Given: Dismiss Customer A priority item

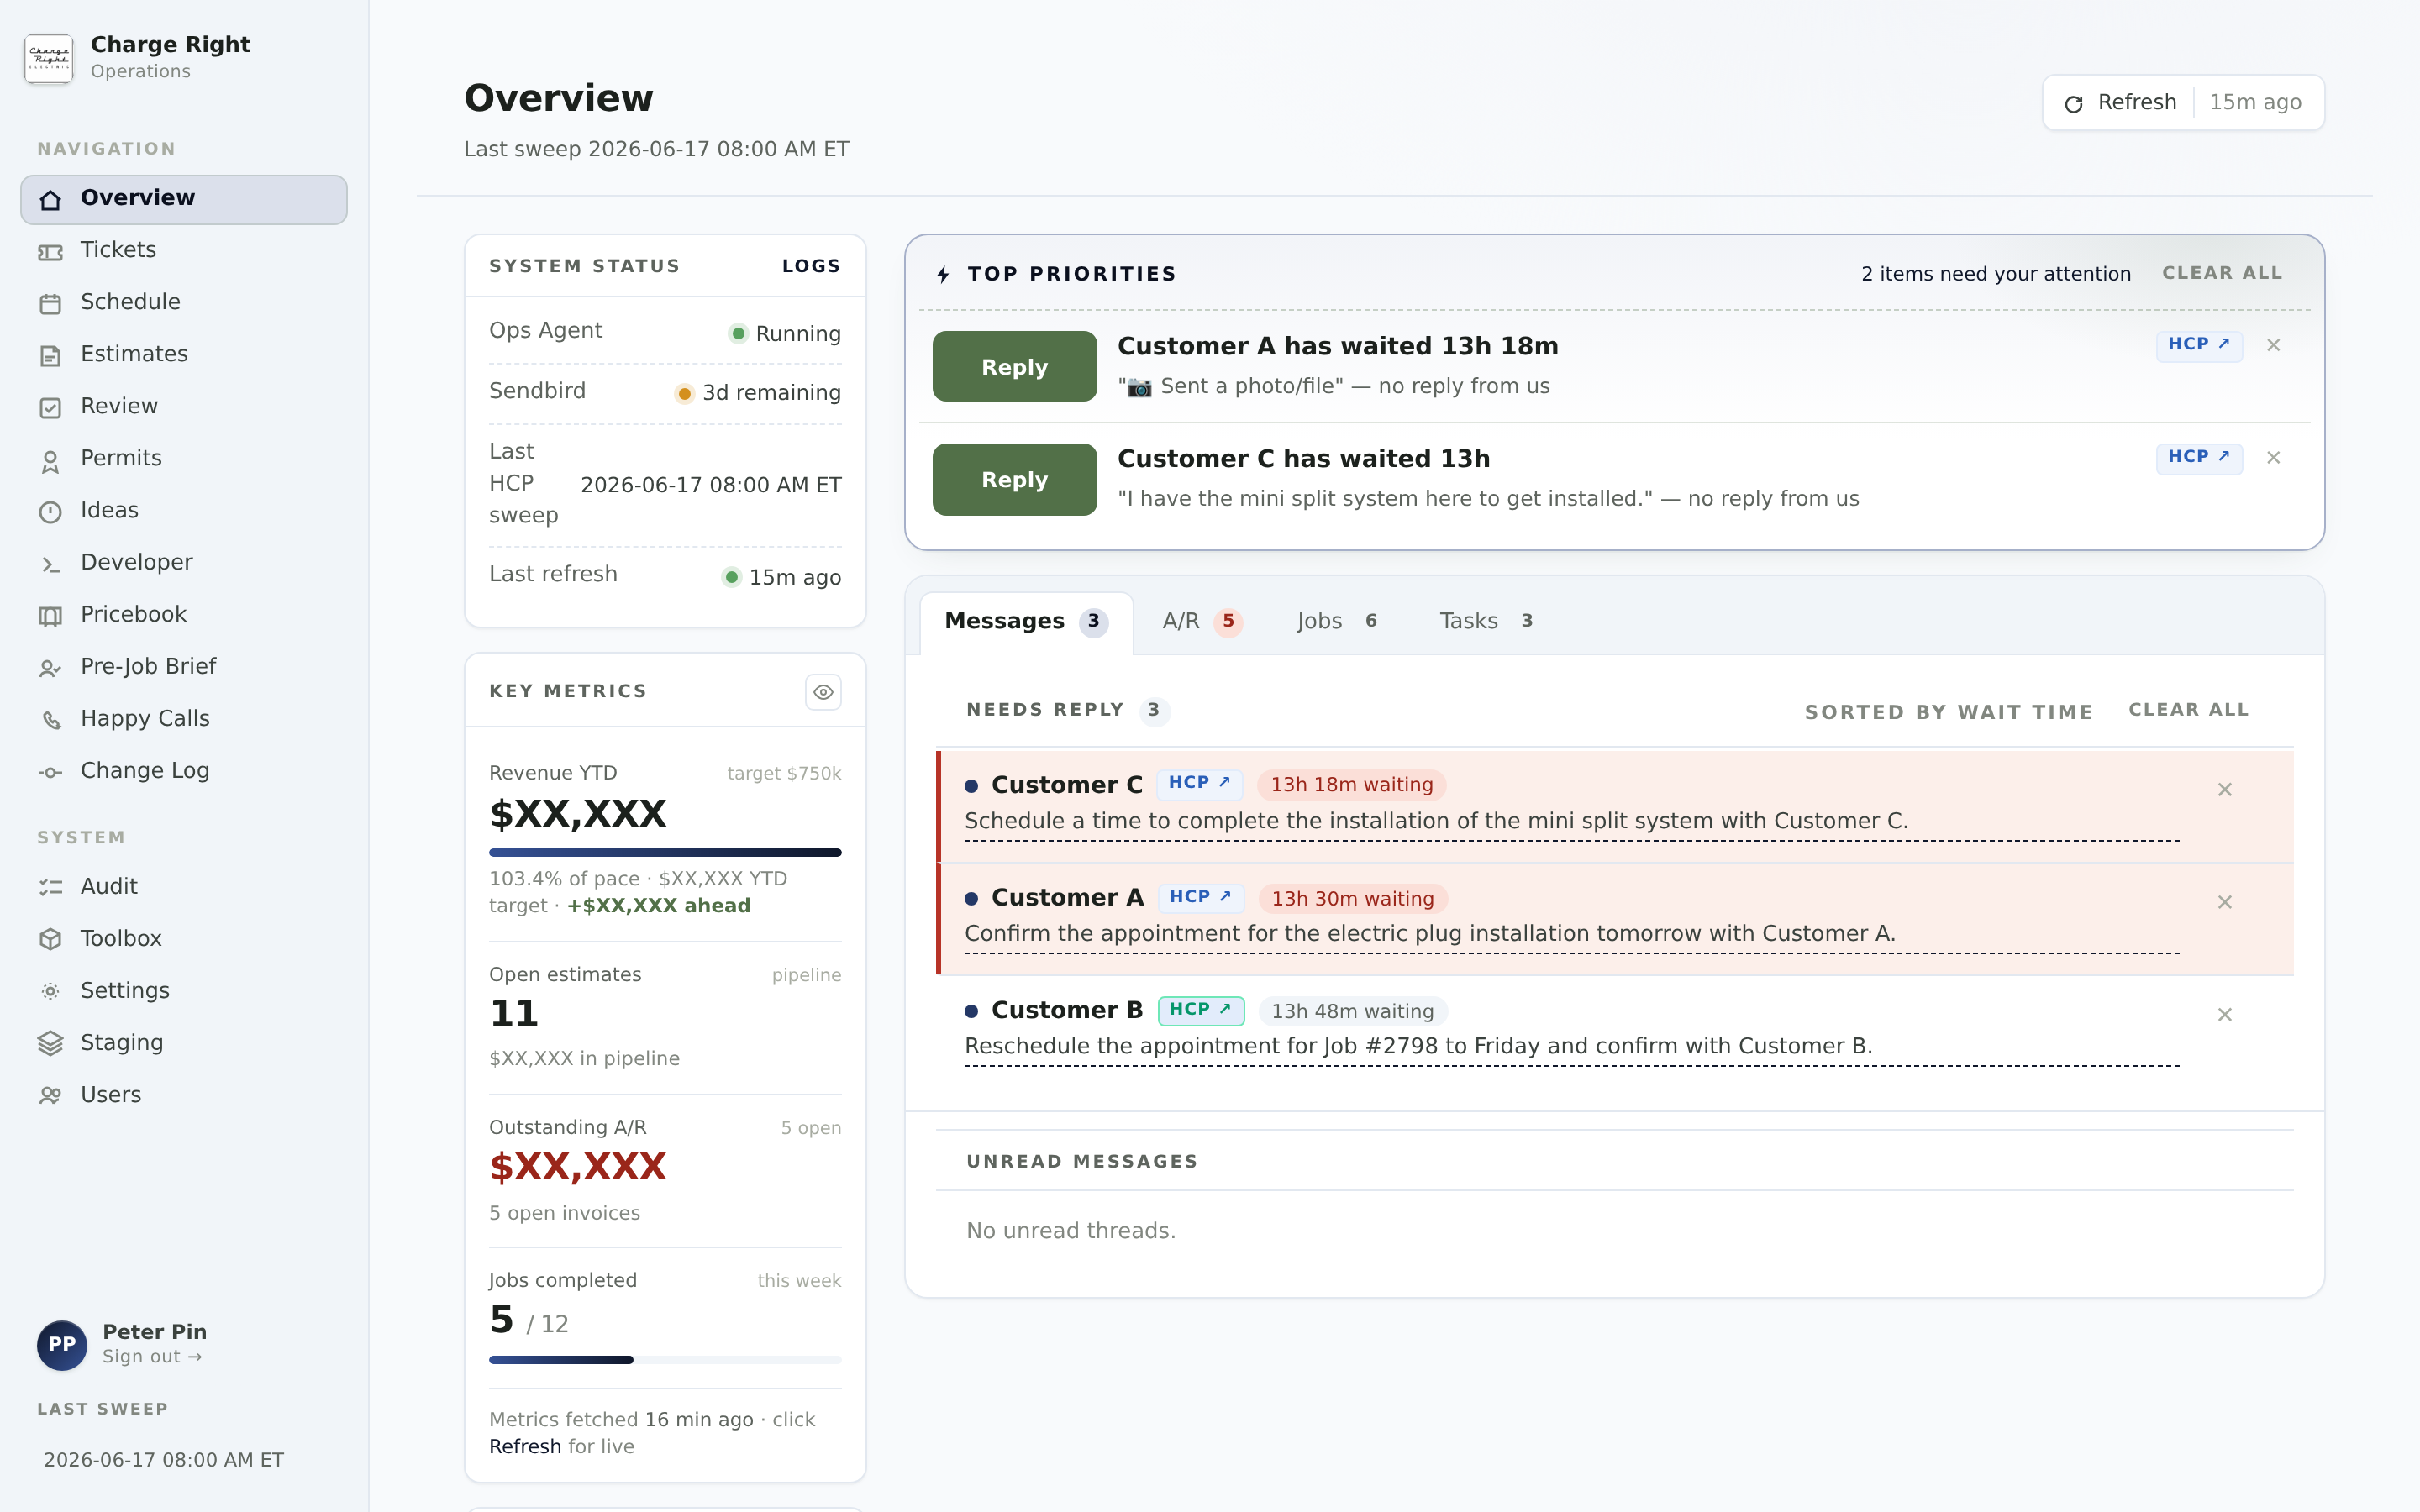Looking at the screenshot, I should (2274, 345).
